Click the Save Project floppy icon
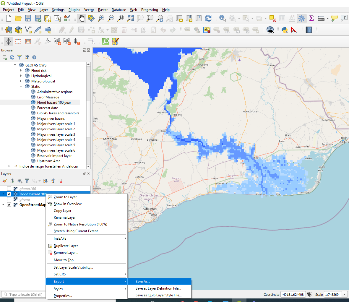This screenshot has height=302, width=349. click(x=28, y=18)
